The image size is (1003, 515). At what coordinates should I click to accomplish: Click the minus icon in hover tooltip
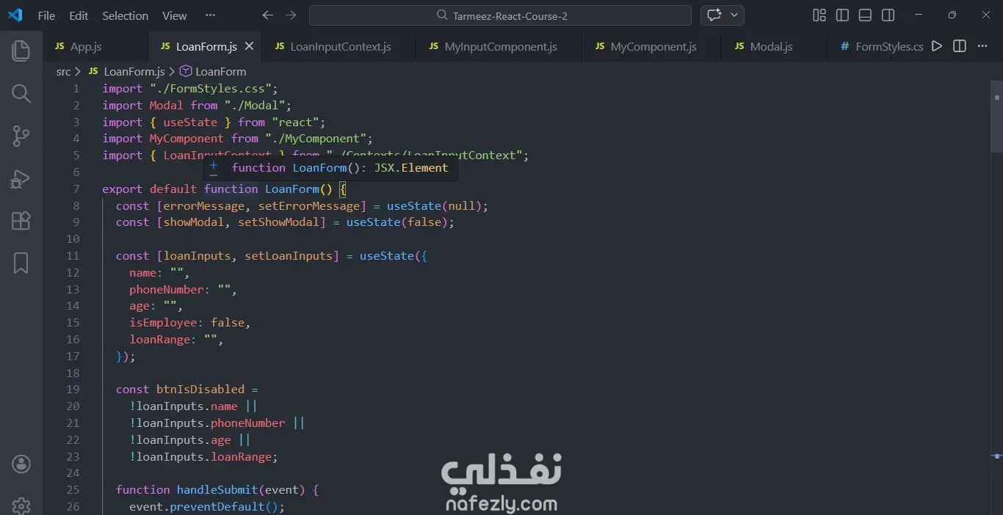(x=214, y=175)
